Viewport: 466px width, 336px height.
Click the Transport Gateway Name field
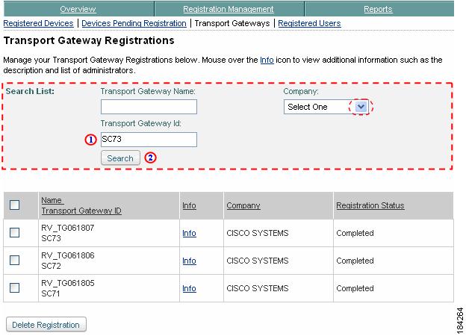[149, 107]
